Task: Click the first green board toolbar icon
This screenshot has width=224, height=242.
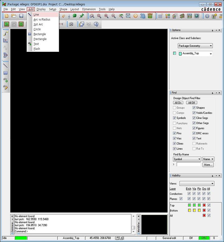Action: coord(7,24)
